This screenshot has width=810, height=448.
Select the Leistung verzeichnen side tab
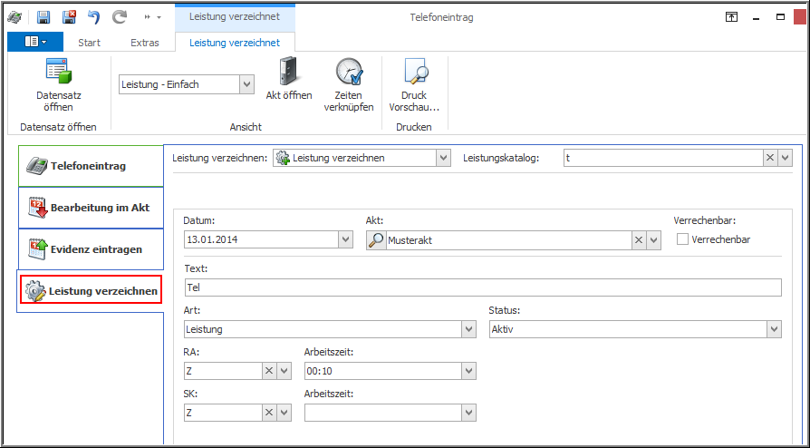pos(91,291)
